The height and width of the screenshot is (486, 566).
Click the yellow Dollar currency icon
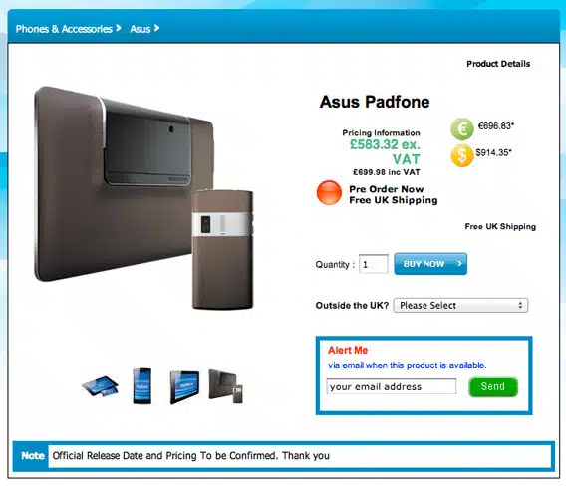[x=461, y=155]
